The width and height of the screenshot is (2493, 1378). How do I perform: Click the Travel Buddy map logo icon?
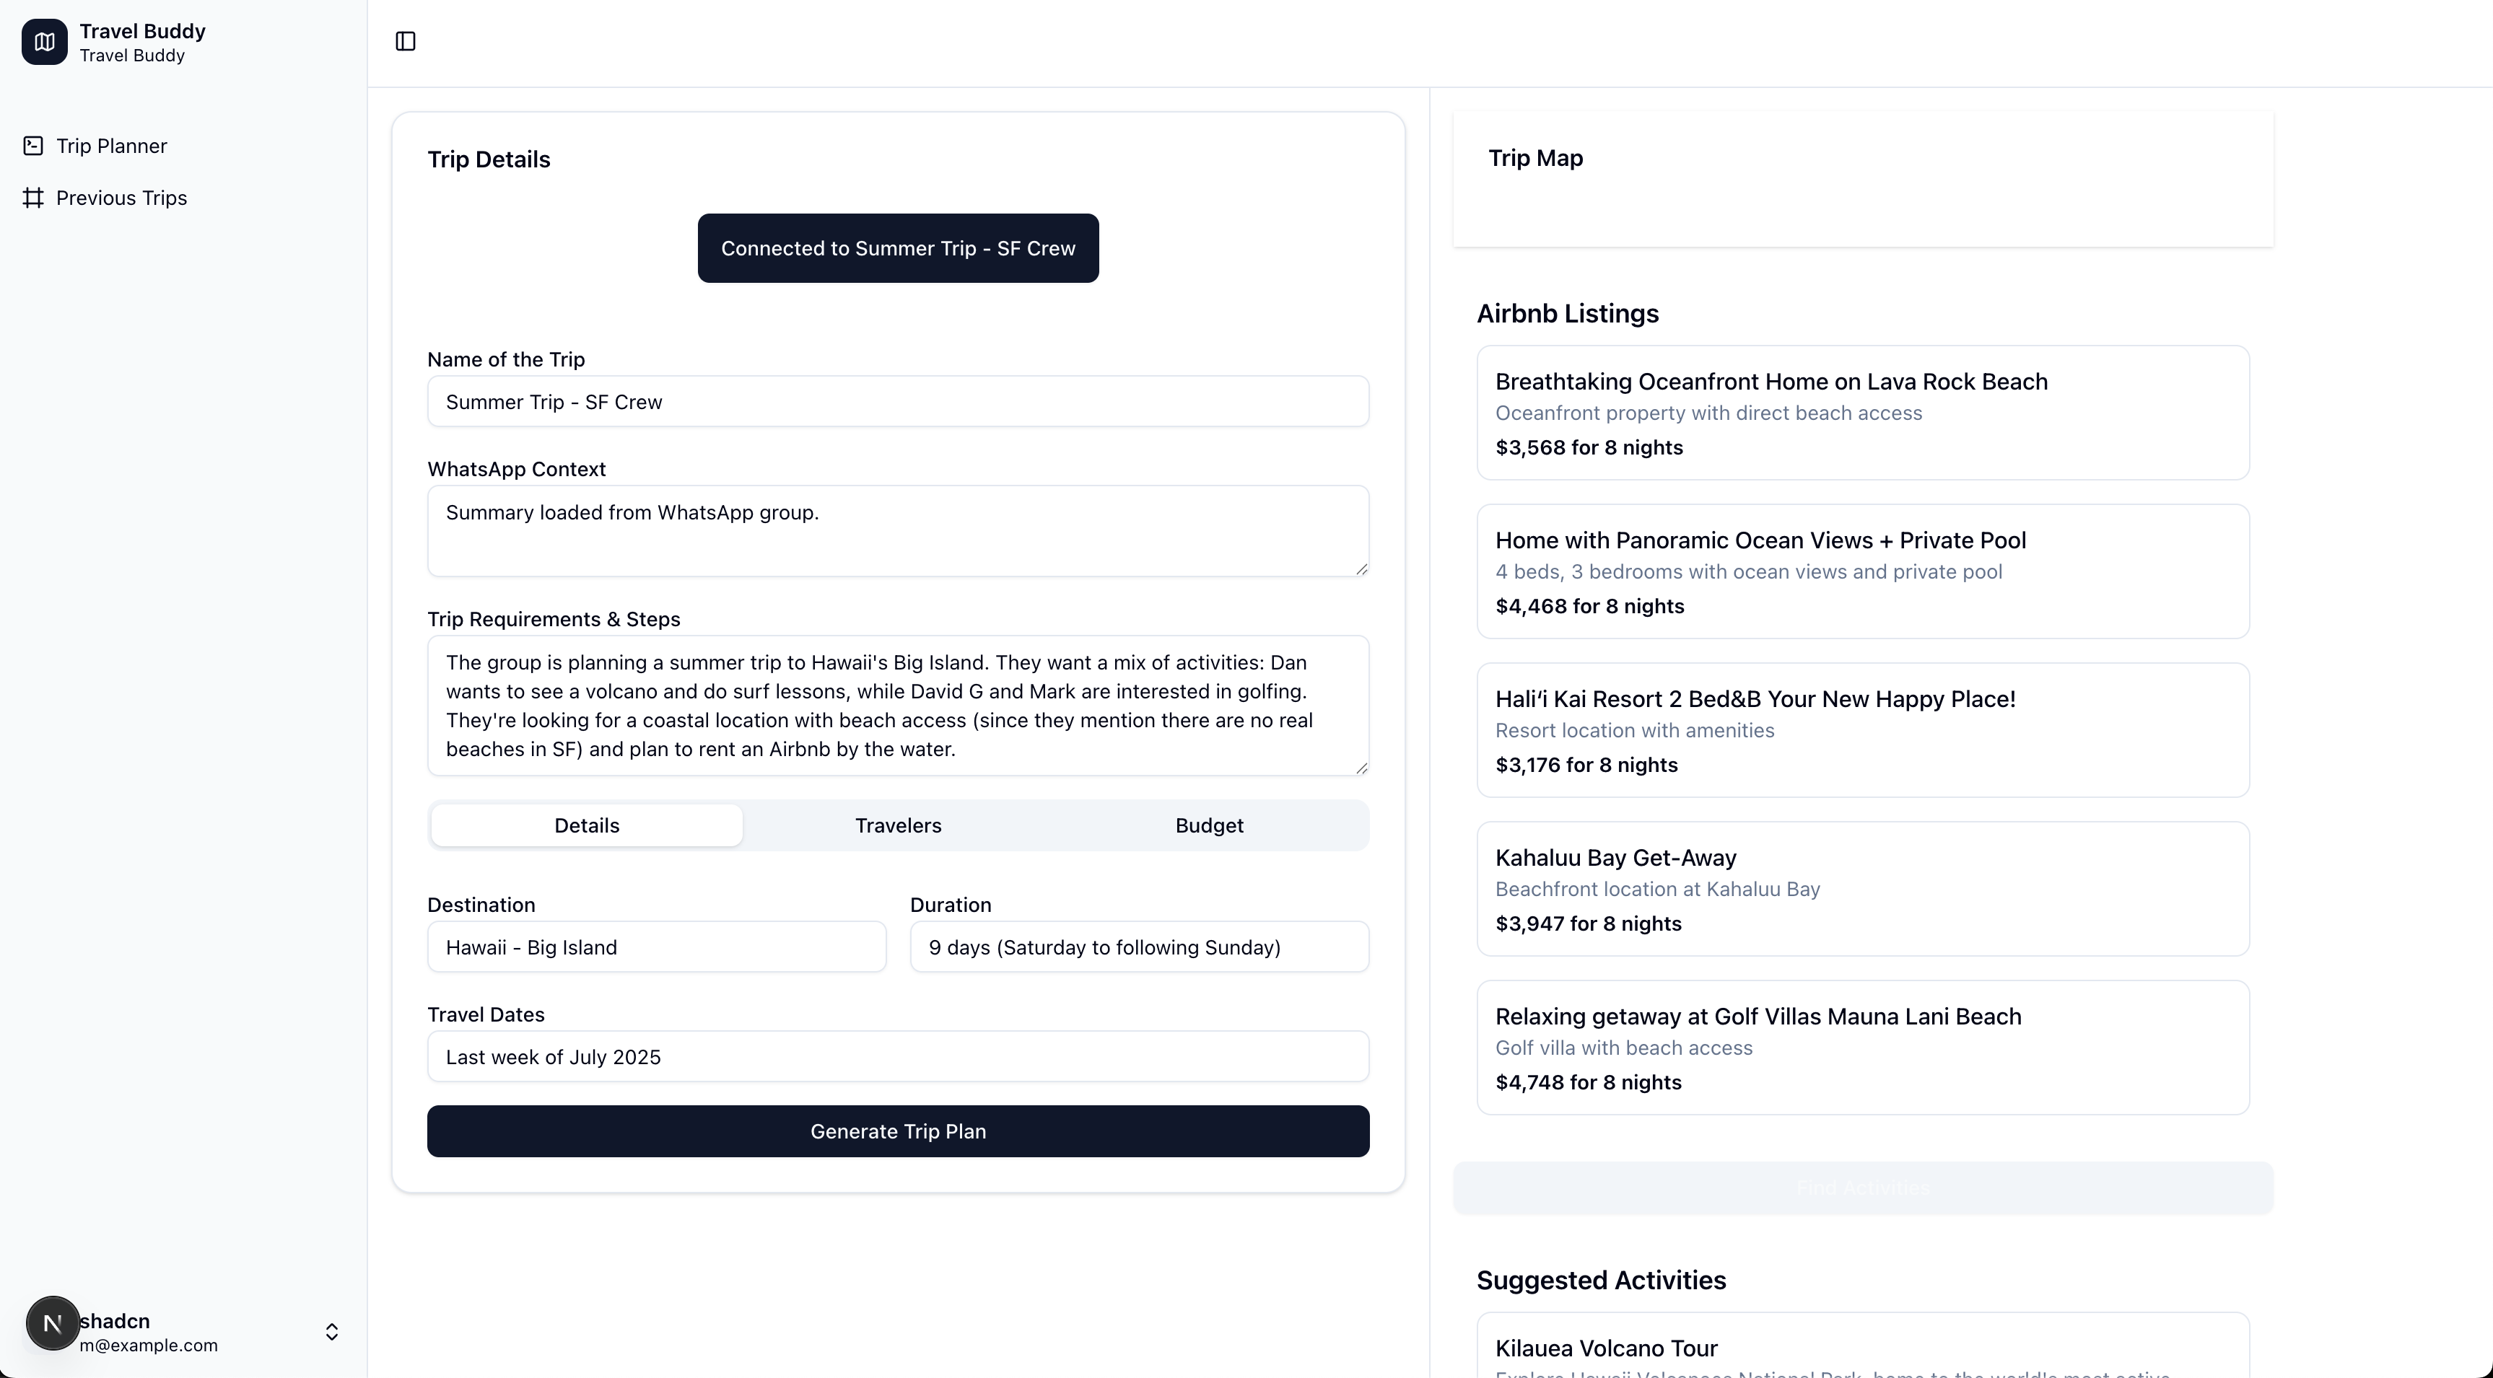45,42
